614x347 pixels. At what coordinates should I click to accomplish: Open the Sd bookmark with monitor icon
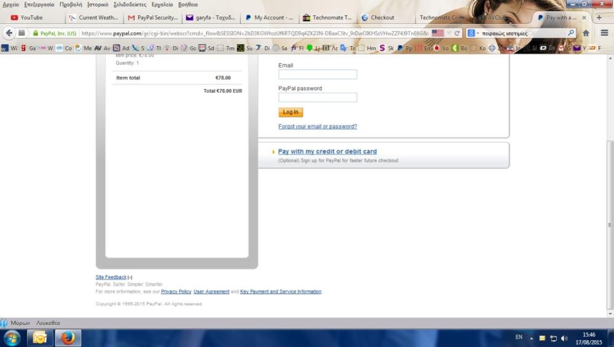pyautogui.click(x=207, y=48)
